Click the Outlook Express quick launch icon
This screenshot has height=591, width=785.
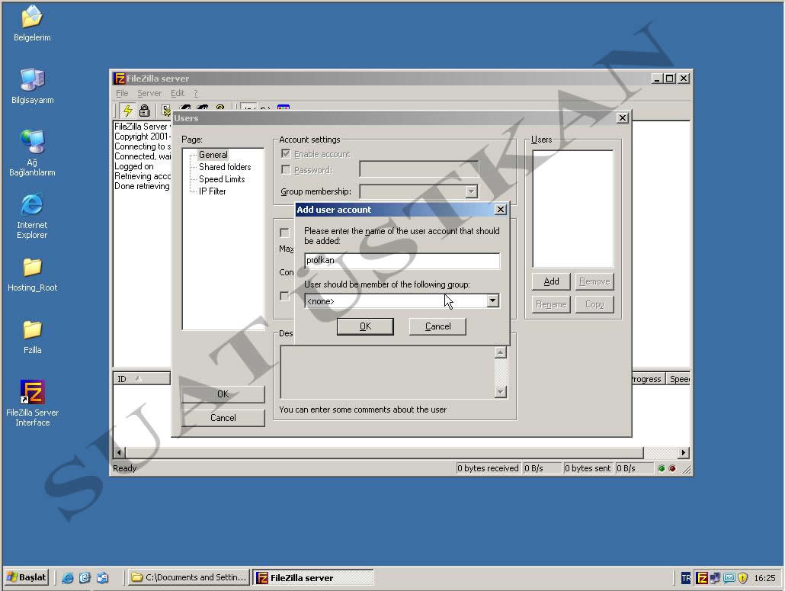(x=102, y=578)
